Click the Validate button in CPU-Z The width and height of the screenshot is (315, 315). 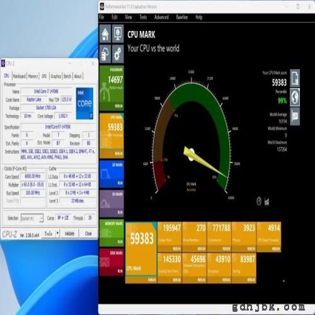pos(69,234)
